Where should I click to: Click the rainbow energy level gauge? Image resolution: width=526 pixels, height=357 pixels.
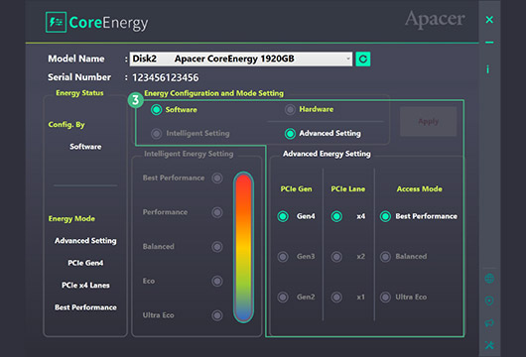[243, 247]
